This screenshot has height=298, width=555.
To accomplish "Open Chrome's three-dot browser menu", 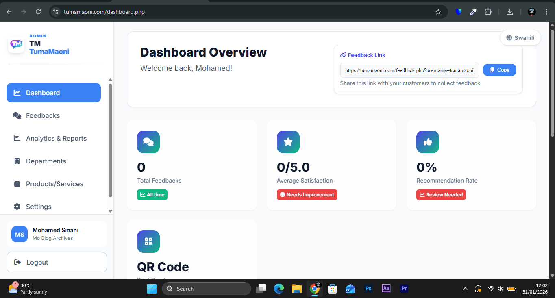I will pos(546,12).
